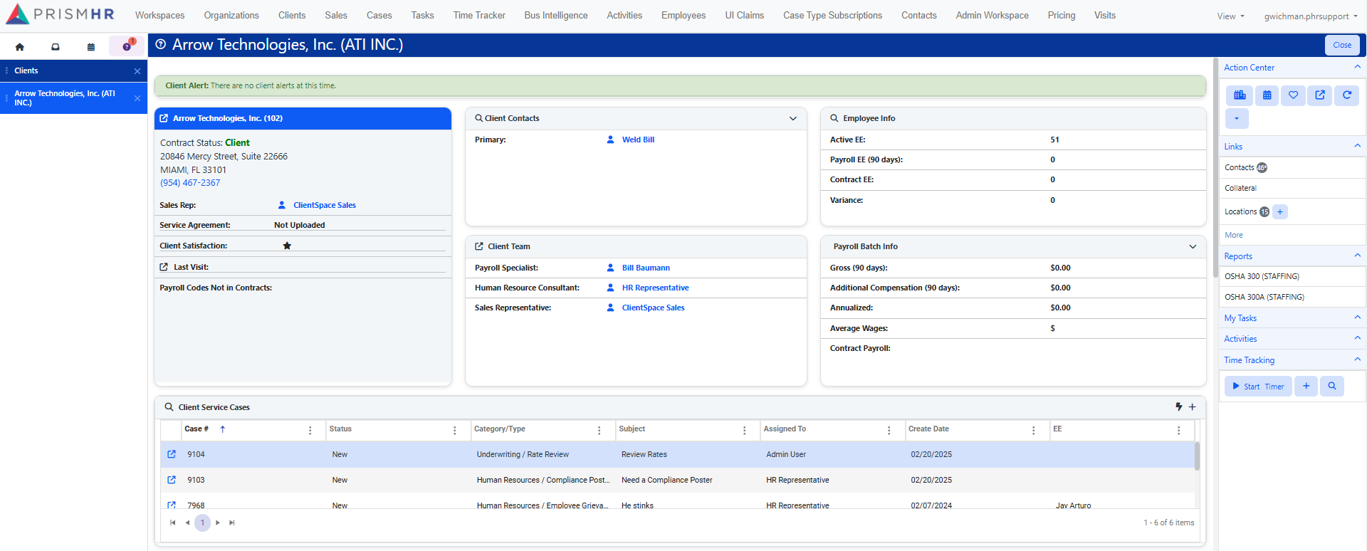Click the lightning bolt icon in Client Service Cases
Viewport: 1367px width, 551px height.
(x=1178, y=407)
